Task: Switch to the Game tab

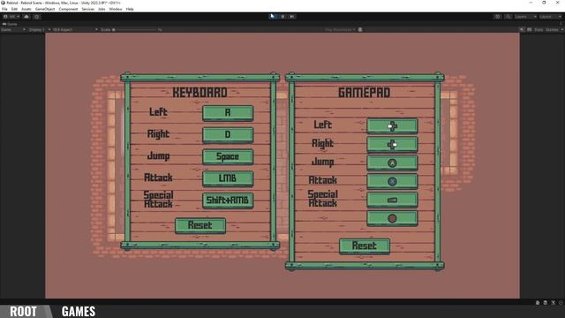Action: (x=10, y=24)
